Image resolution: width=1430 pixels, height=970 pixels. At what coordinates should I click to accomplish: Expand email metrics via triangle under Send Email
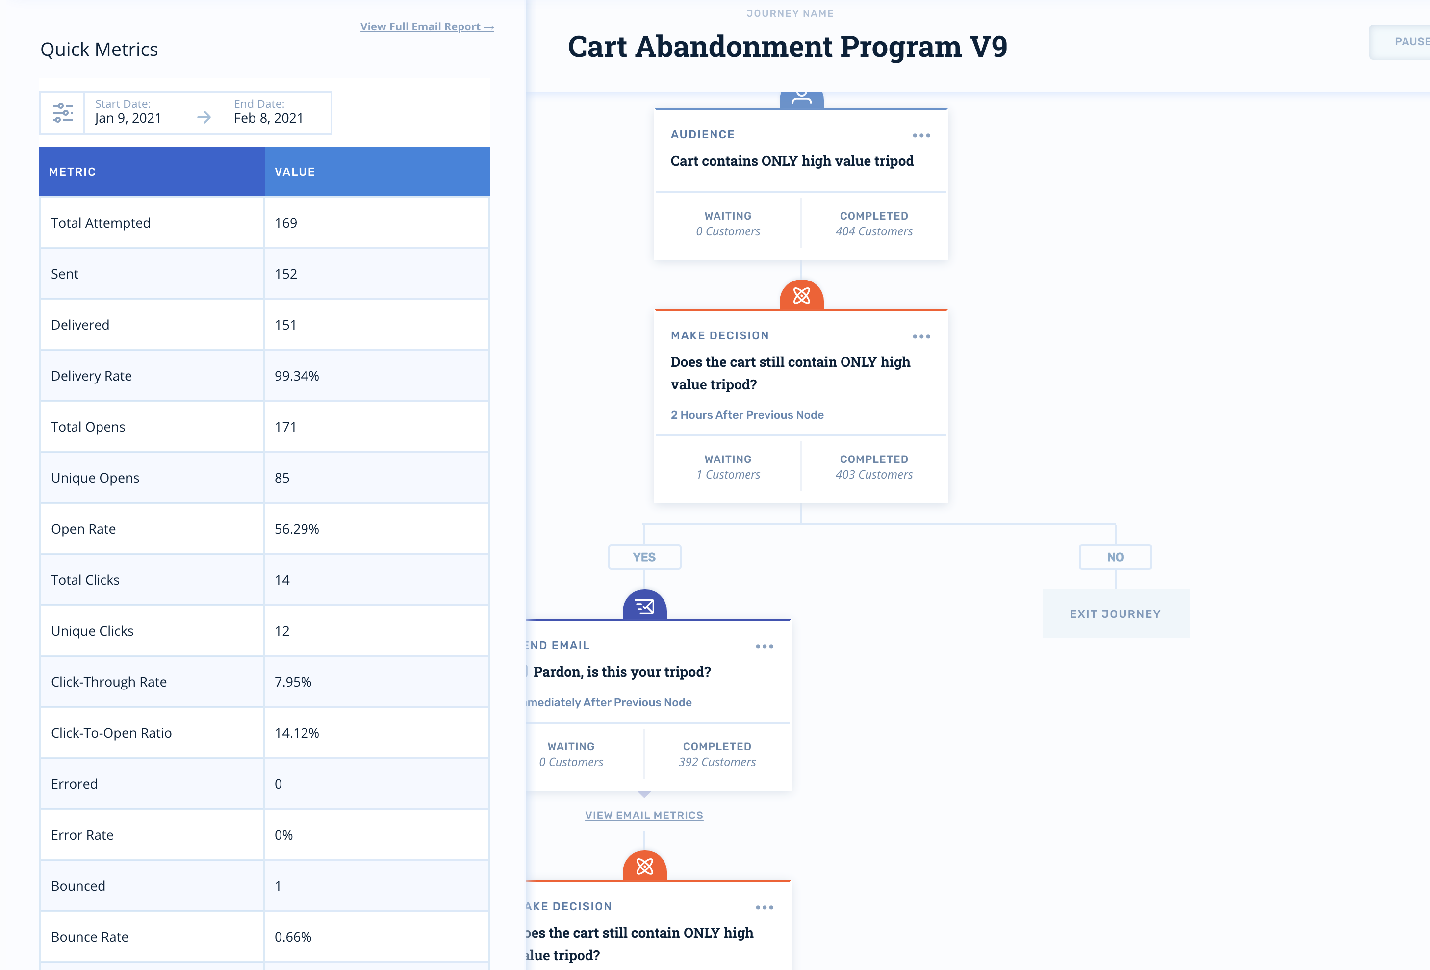click(x=644, y=794)
